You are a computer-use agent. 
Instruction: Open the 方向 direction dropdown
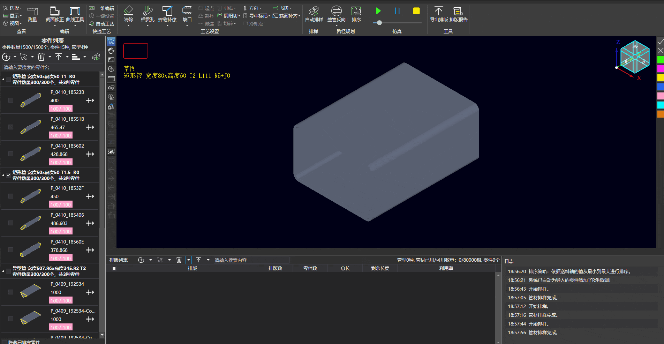point(252,8)
